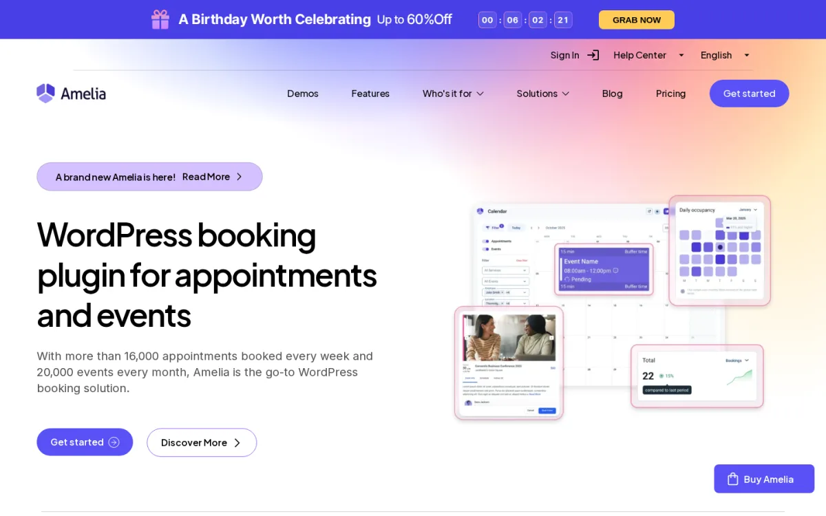Viewport: 826px width, 516px height.
Task: Click Get started in the navigation bar
Action: click(749, 94)
